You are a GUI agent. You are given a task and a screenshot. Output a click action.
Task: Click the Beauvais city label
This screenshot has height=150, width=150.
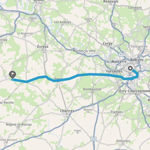pyautogui.click(x=111, y=1)
